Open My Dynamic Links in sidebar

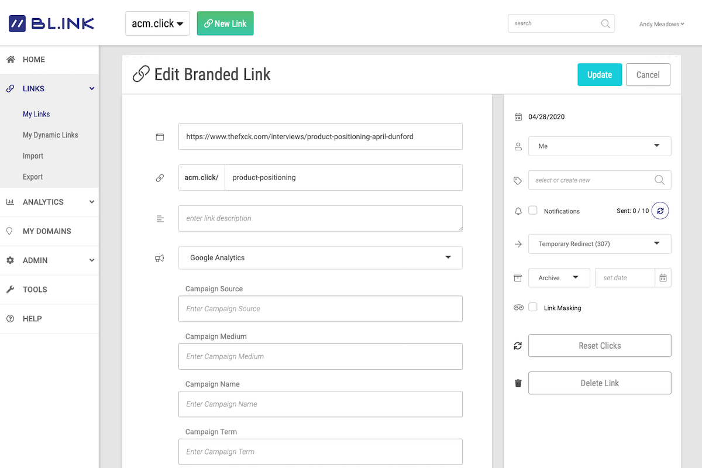click(x=50, y=135)
